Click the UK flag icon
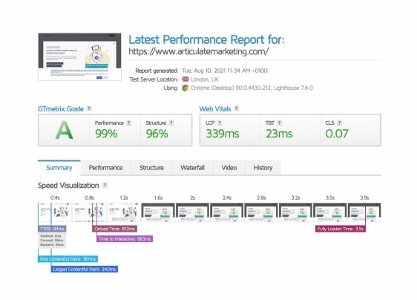The height and width of the screenshot is (300, 417). point(185,79)
